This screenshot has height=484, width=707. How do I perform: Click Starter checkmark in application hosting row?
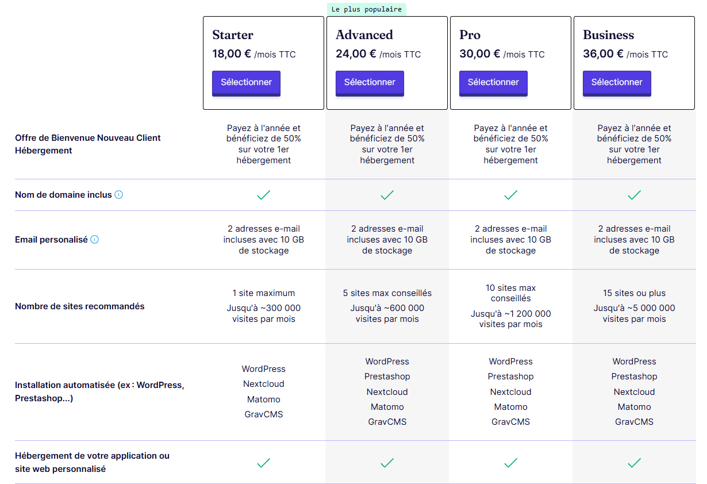263,463
